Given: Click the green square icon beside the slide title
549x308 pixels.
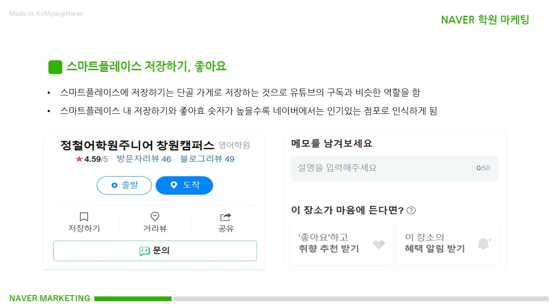Looking at the screenshot, I should pos(55,67).
